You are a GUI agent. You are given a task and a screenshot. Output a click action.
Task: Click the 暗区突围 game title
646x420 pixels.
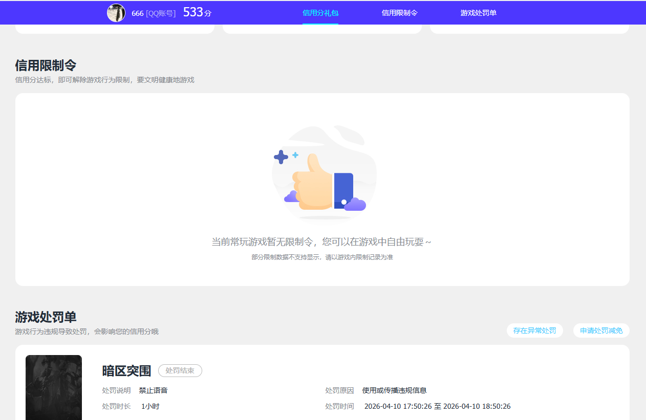tap(126, 371)
